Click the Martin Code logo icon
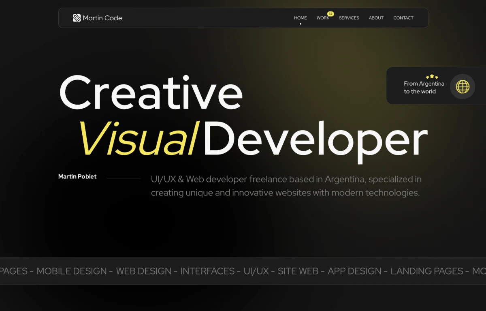Screen dimensions: 486x311 point(77,18)
